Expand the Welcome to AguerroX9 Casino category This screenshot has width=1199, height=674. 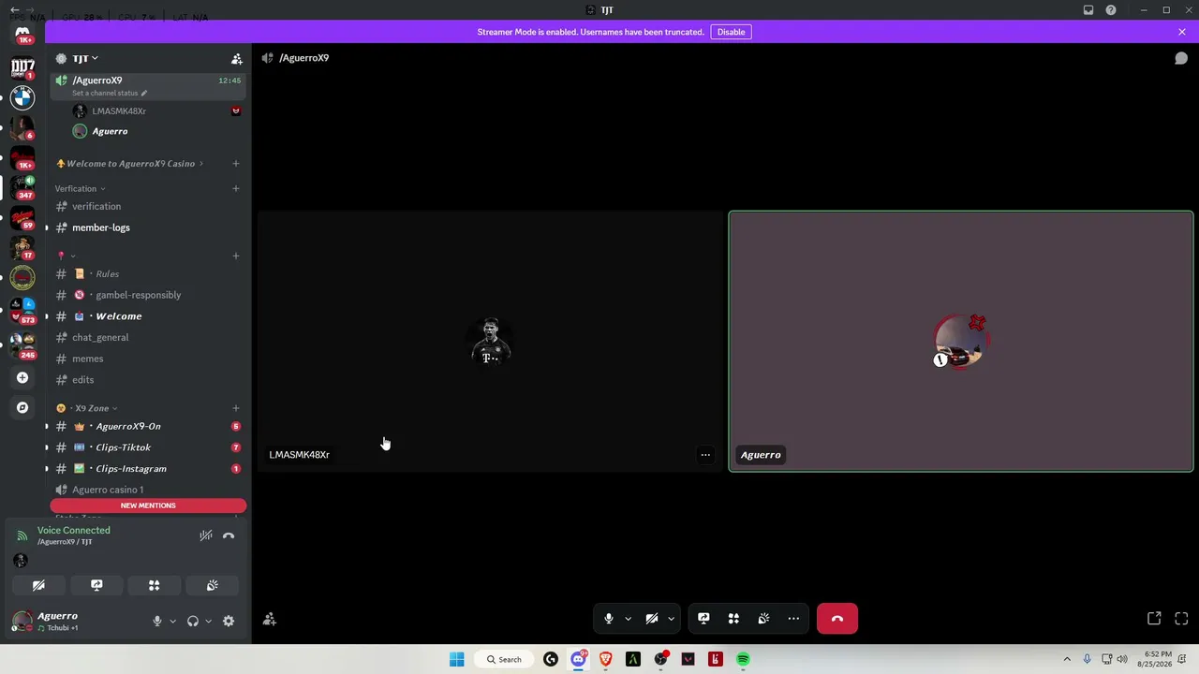click(131, 164)
